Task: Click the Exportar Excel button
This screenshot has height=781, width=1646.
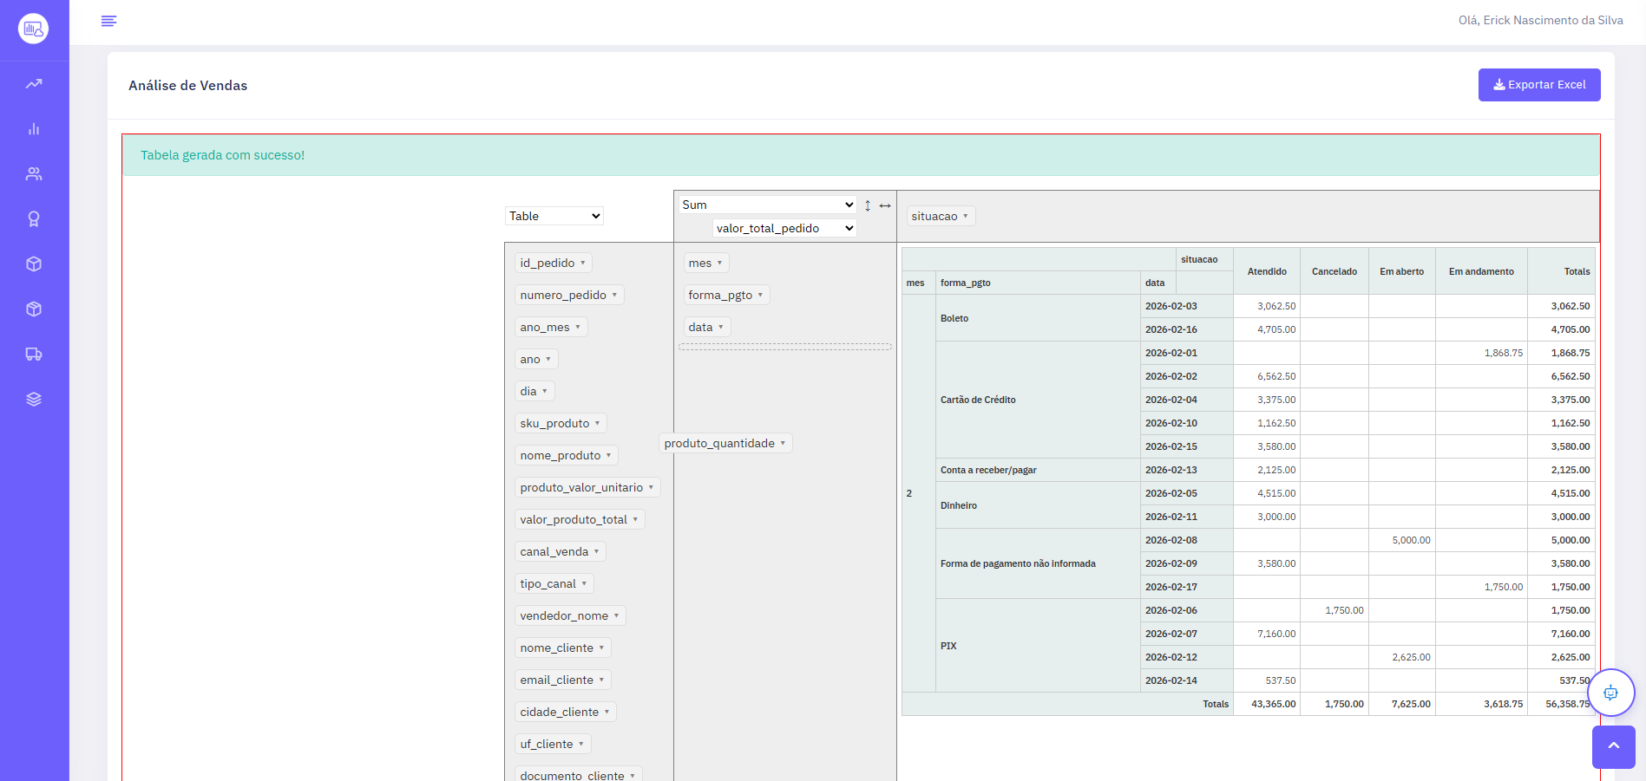Action: coord(1538,85)
